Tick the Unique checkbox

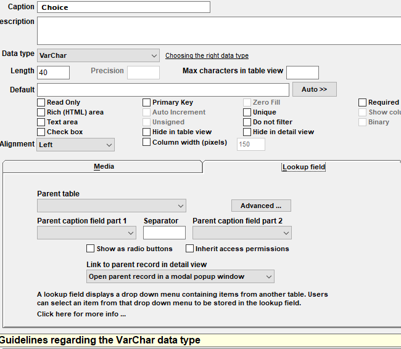(x=247, y=112)
